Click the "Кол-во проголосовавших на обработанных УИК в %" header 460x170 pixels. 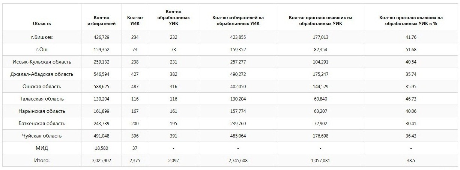click(x=411, y=21)
